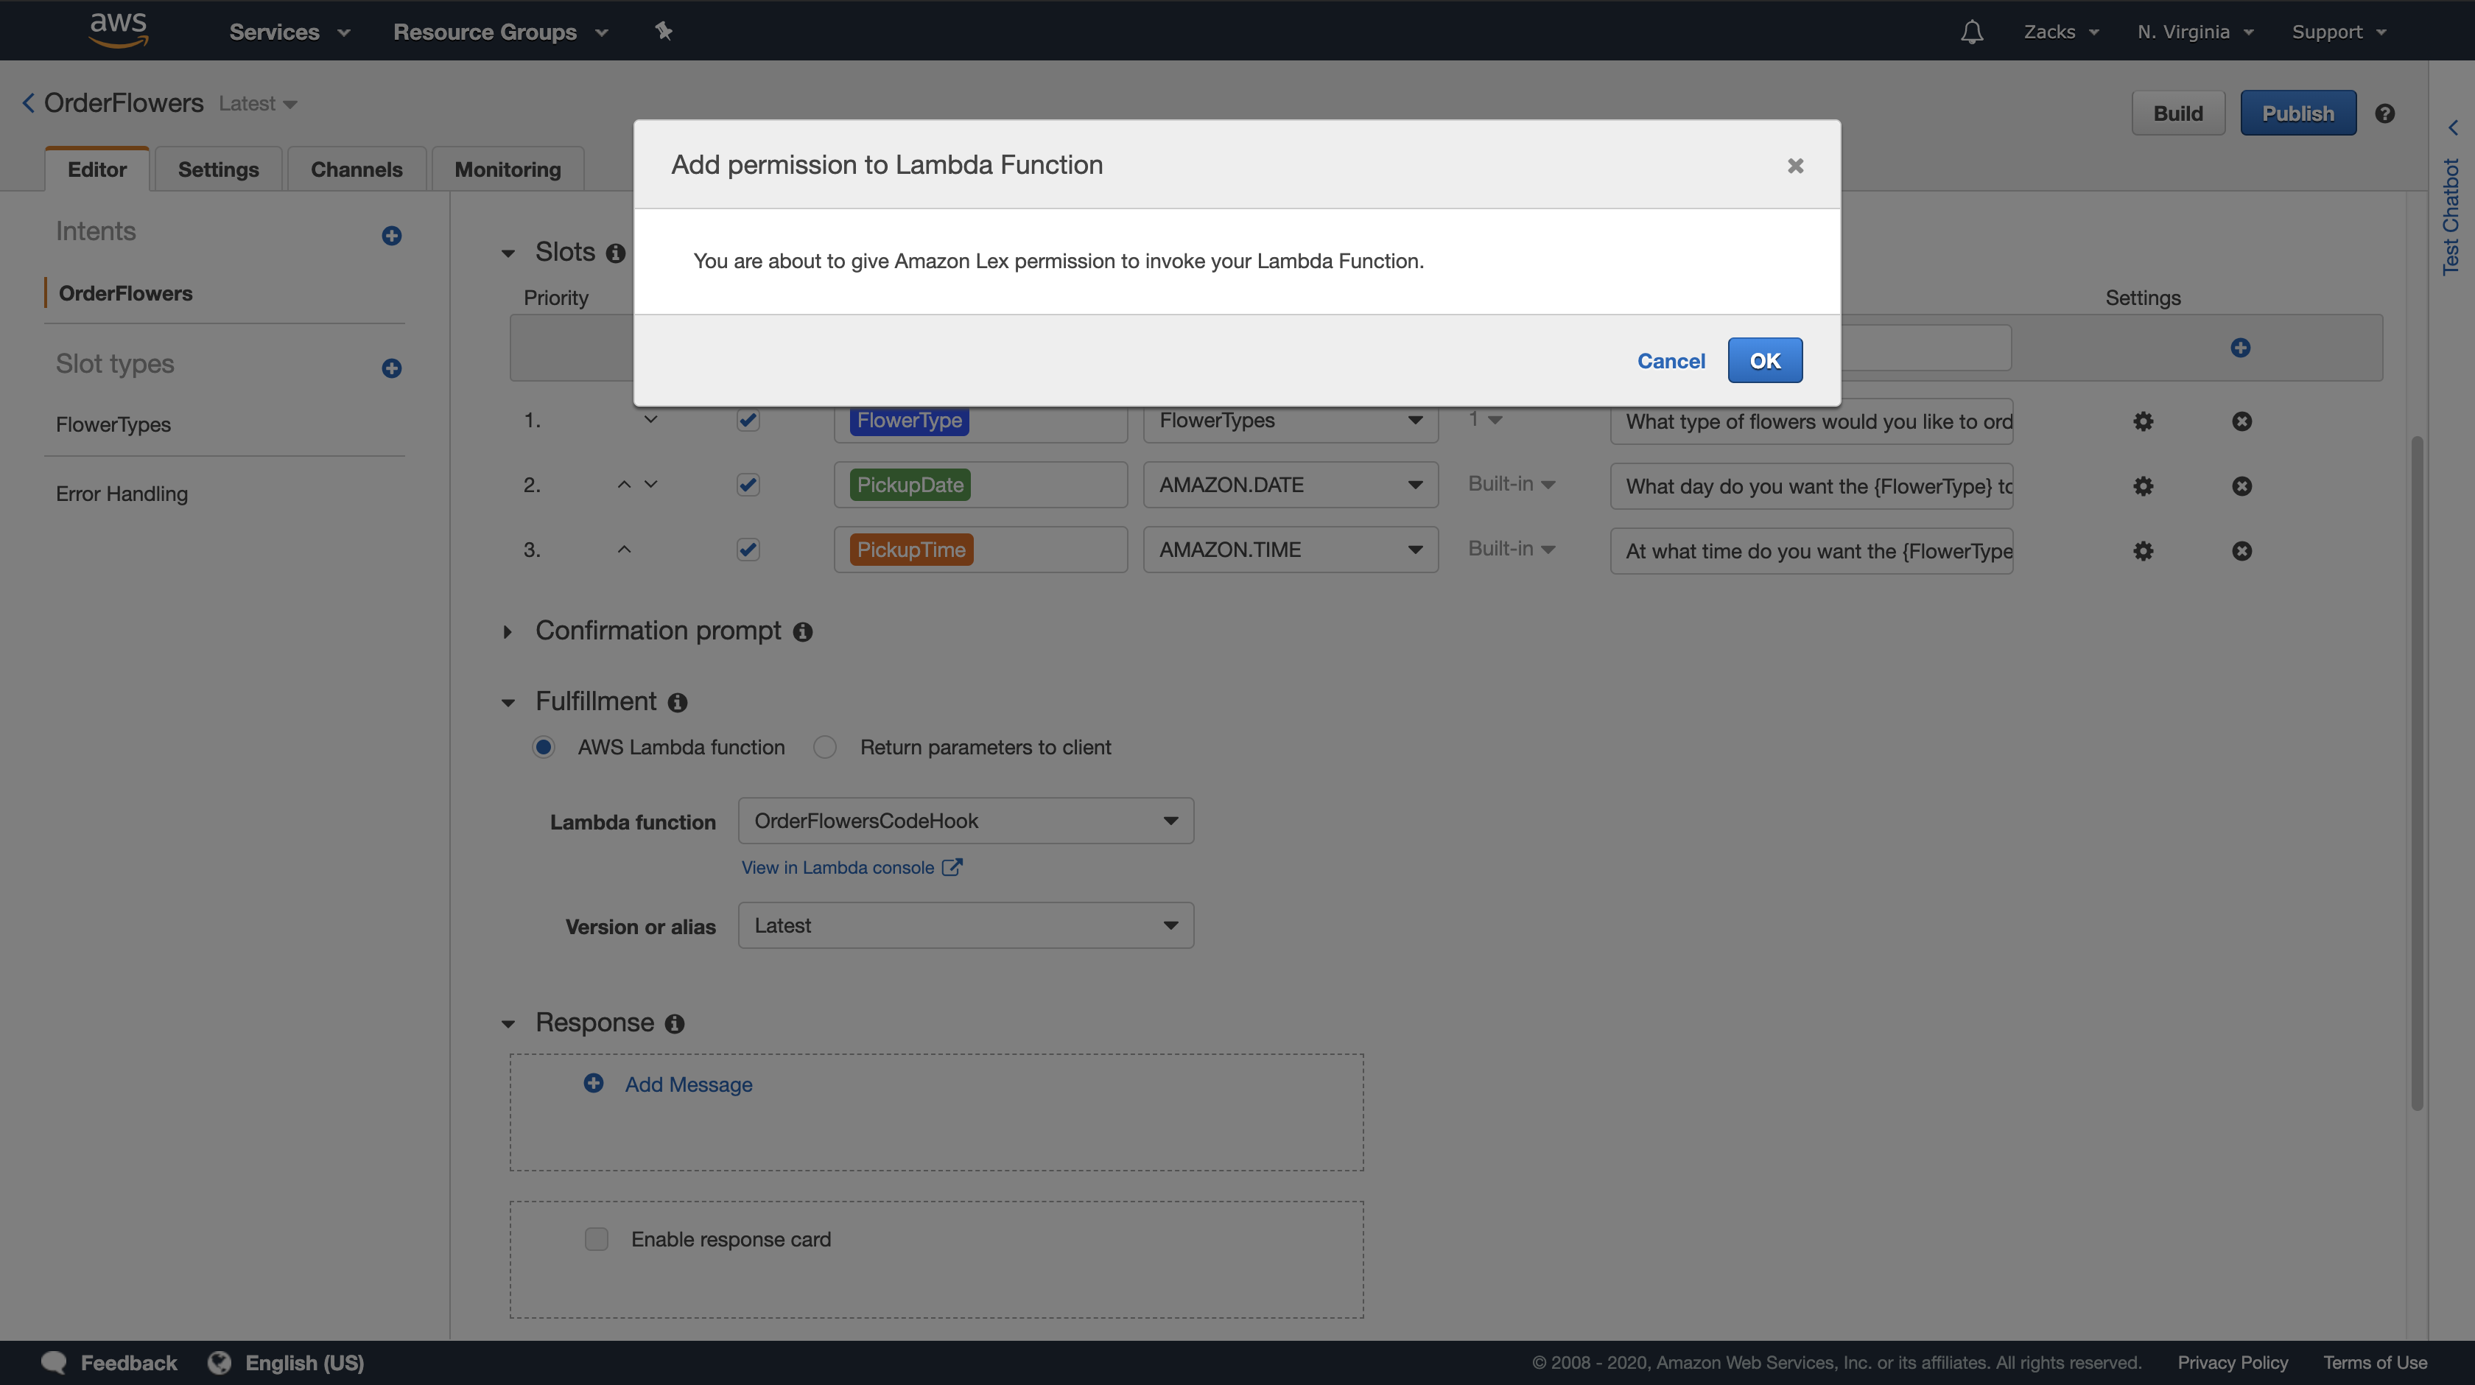Expand the Confirmation prompt section
This screenshot has width=2475, height=1385.
tap(508, 631)
